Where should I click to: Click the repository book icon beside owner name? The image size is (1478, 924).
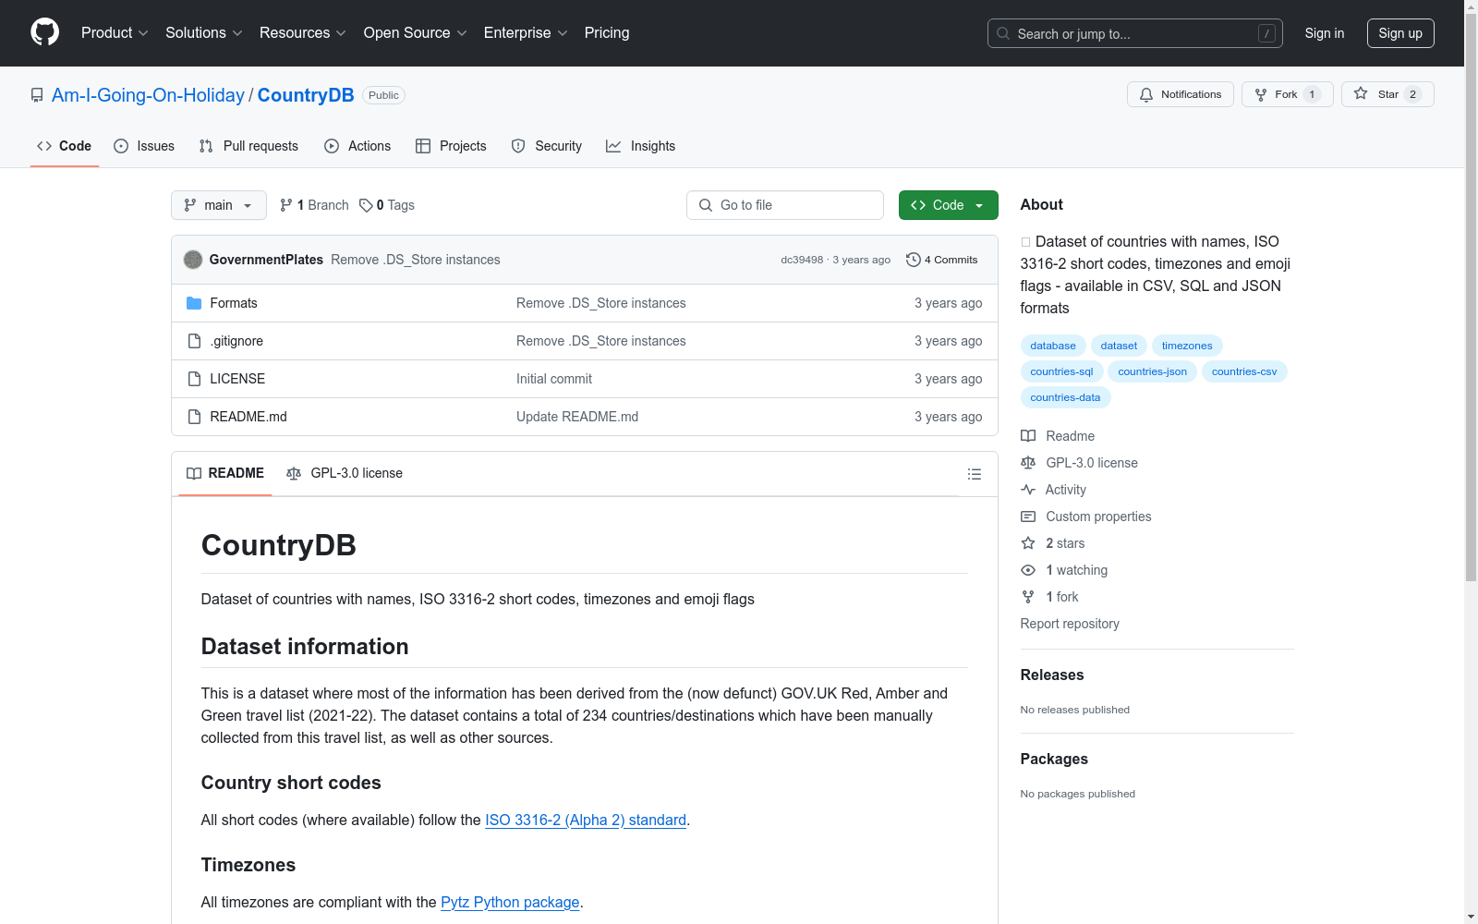37,95
